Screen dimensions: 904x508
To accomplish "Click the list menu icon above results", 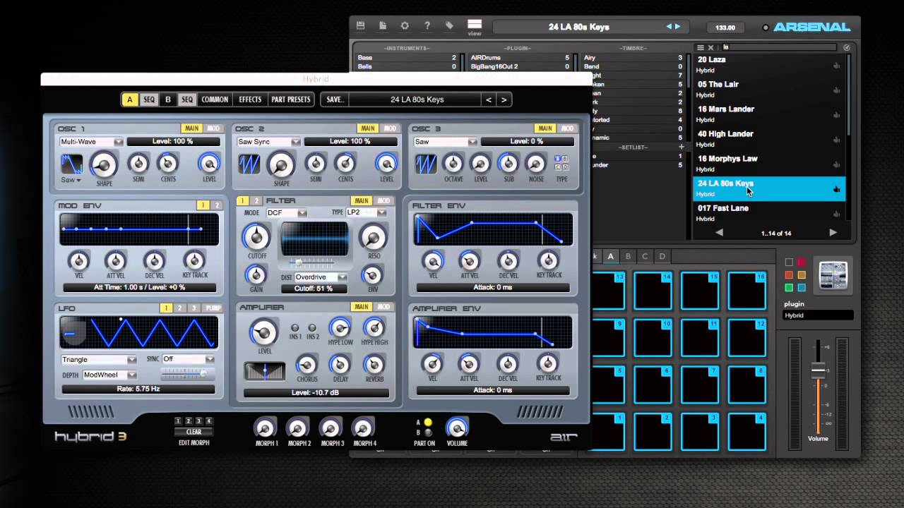I will click(701, 47).
